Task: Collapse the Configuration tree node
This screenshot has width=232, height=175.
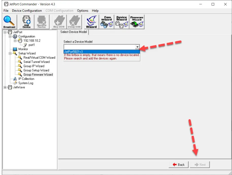Action: click(x=10, y=36)
